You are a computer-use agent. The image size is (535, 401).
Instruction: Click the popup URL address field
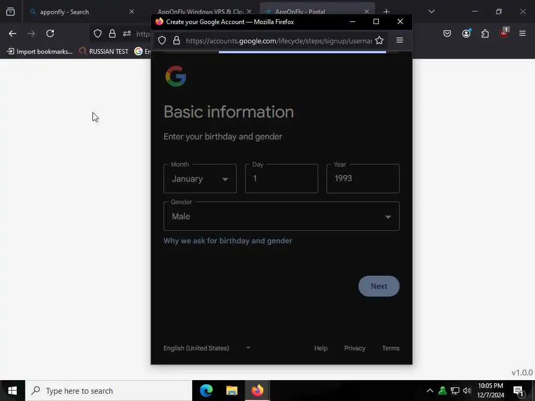(279, 41)
